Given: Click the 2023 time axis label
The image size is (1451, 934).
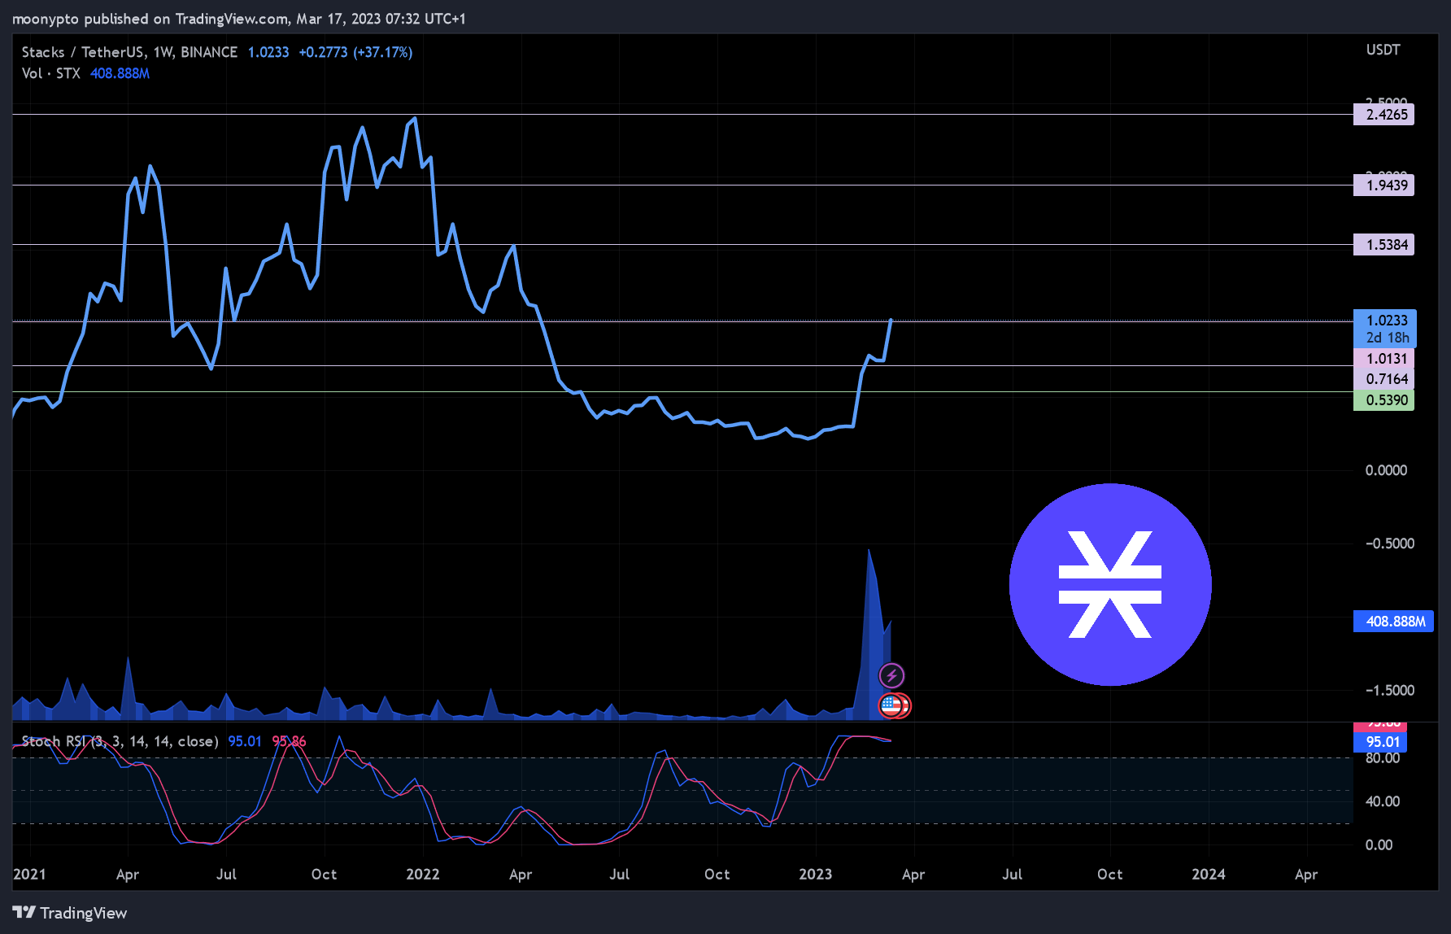Looking at the screenshot, I should [x=815, y=874].
